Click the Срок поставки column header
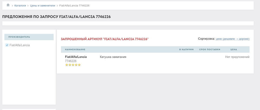This screenshot has width=260, height=110. point(210,49)
